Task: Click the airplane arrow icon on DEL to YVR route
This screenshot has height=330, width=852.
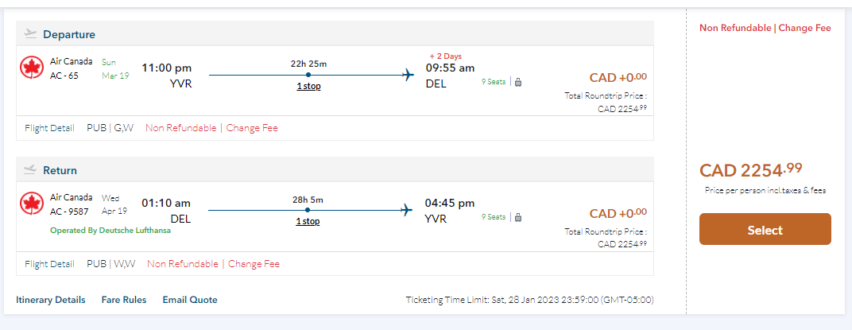Action: [408, 211]
